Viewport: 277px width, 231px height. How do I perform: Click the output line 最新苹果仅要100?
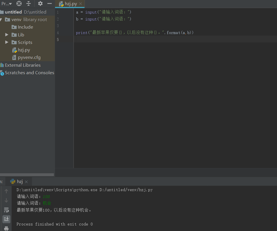point(54,210)
